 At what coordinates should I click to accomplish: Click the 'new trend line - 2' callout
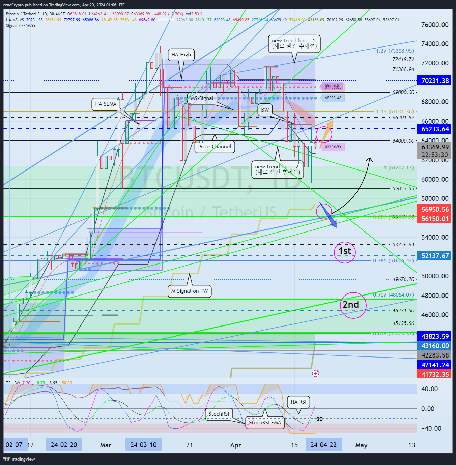[278, 169]
